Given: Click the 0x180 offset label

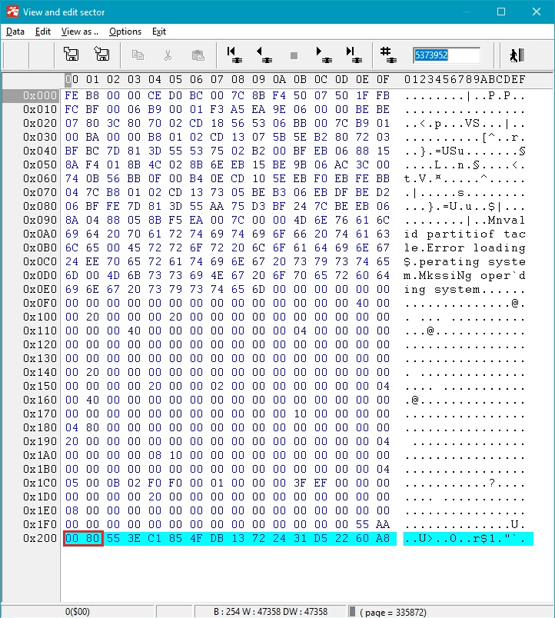Looking at the screenshot, I should coord(40,427).
